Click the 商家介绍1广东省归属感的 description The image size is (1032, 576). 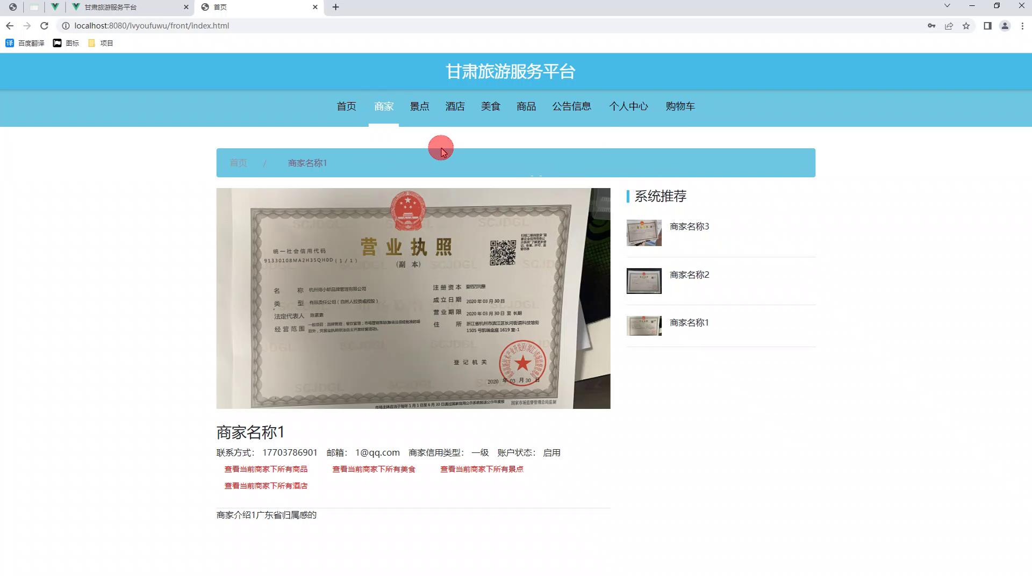pos(267,515)
